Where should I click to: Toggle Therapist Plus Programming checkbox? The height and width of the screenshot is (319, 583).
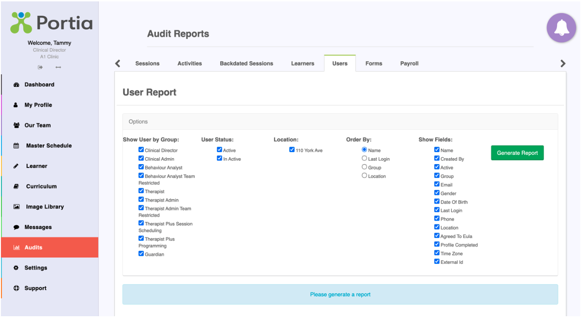tap(141, 239)
